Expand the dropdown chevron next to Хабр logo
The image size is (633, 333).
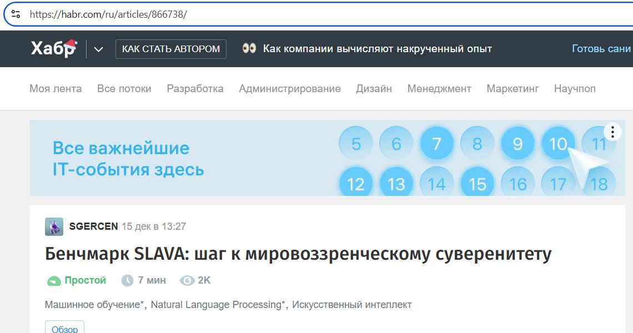(x=98, y=49)
